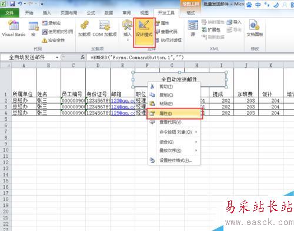The height and width of the screenshot is (231, 294).
Task: Click Undo in Quick Access Toolbar
Action: pos(20,4)
